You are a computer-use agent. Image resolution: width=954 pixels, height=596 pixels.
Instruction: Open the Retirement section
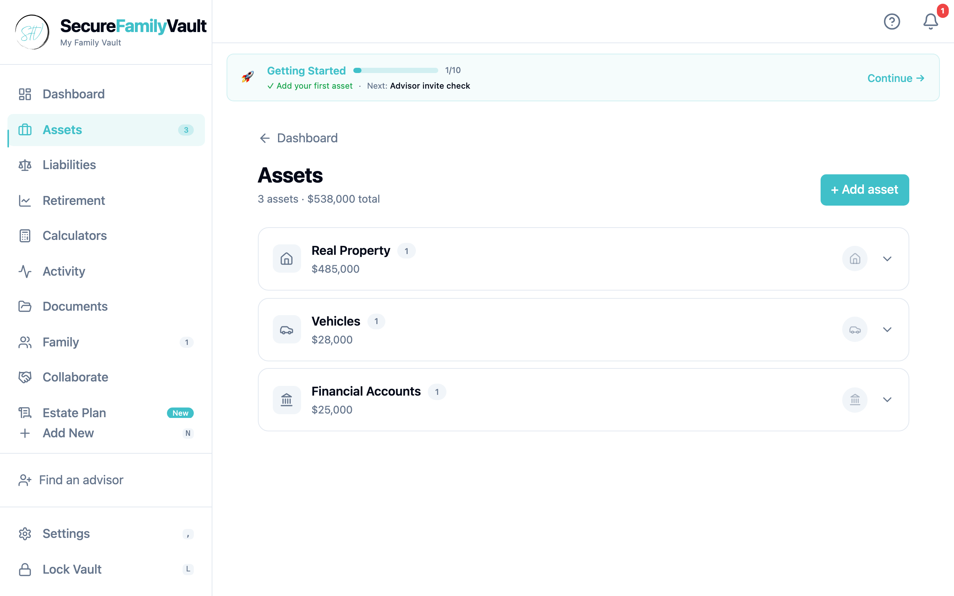click(x=106, y=201)
